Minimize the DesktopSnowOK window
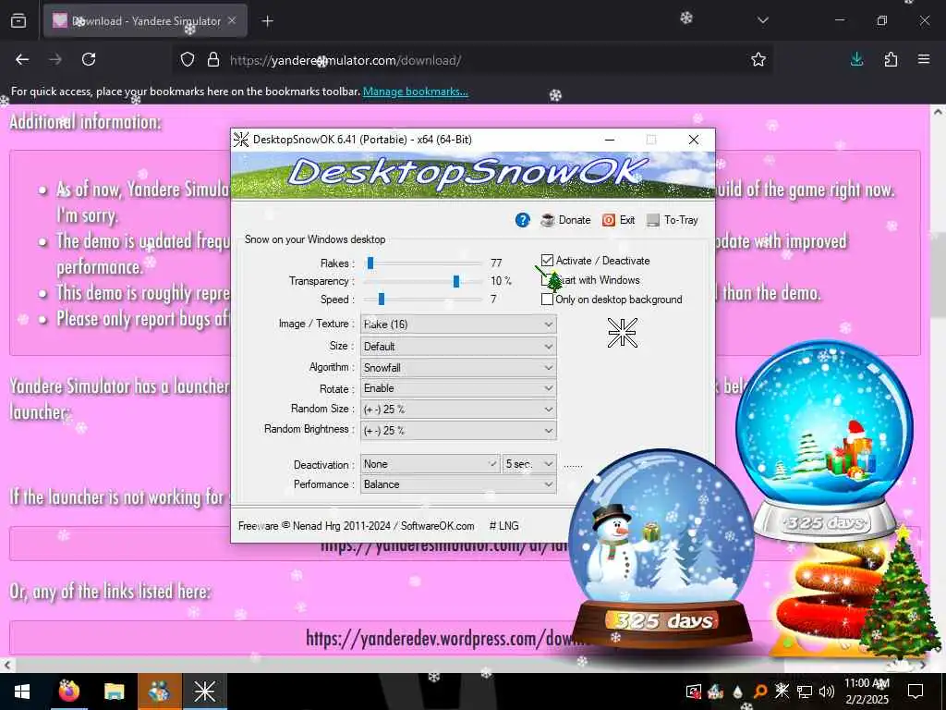The image size is (946, 710). (610, 140)
